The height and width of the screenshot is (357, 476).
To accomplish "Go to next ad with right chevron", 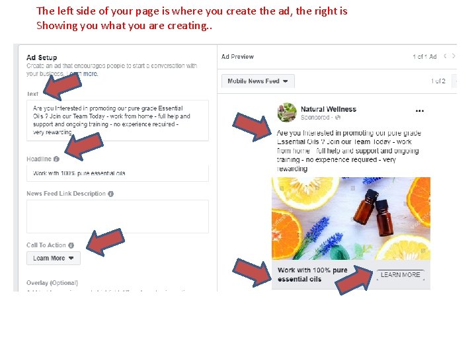I will point(454,56).
